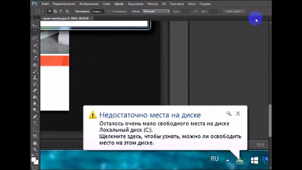Click the Уточн. край button
The image size is (302, 170).
(x=234, y=11)
